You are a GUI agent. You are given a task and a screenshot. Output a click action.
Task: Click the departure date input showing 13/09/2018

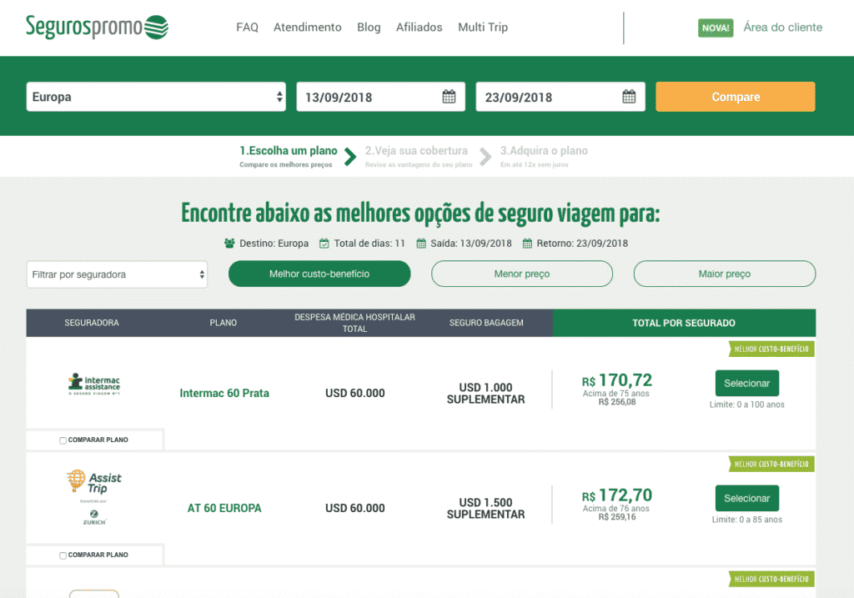click(367, 96)
